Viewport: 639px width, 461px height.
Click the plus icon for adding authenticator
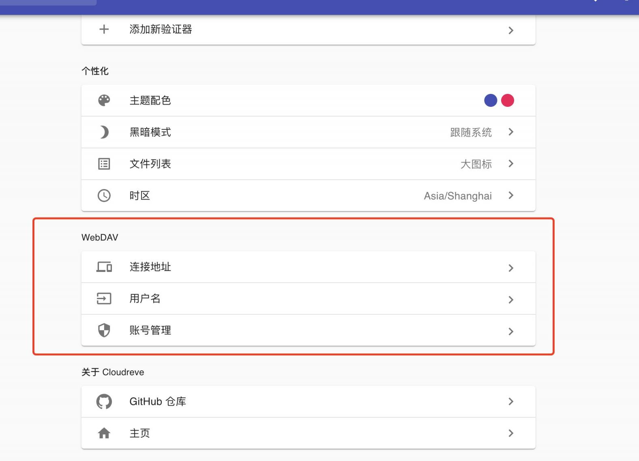click(104, 29)
